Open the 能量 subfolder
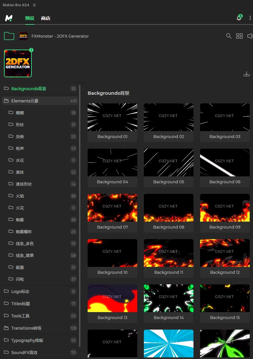The width and height of the screenshot is (253, 359). [x=40, y=268]
